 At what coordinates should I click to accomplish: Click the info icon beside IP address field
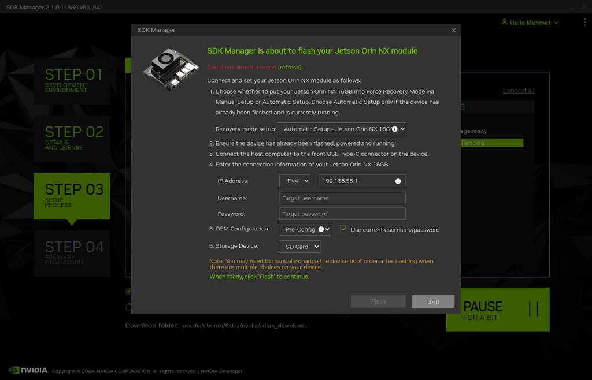(x=398, y=181)
